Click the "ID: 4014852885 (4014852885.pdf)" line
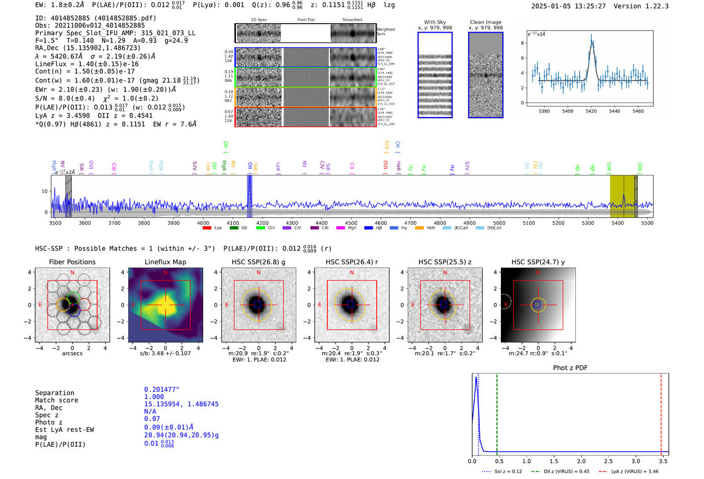 click(96, 18)
